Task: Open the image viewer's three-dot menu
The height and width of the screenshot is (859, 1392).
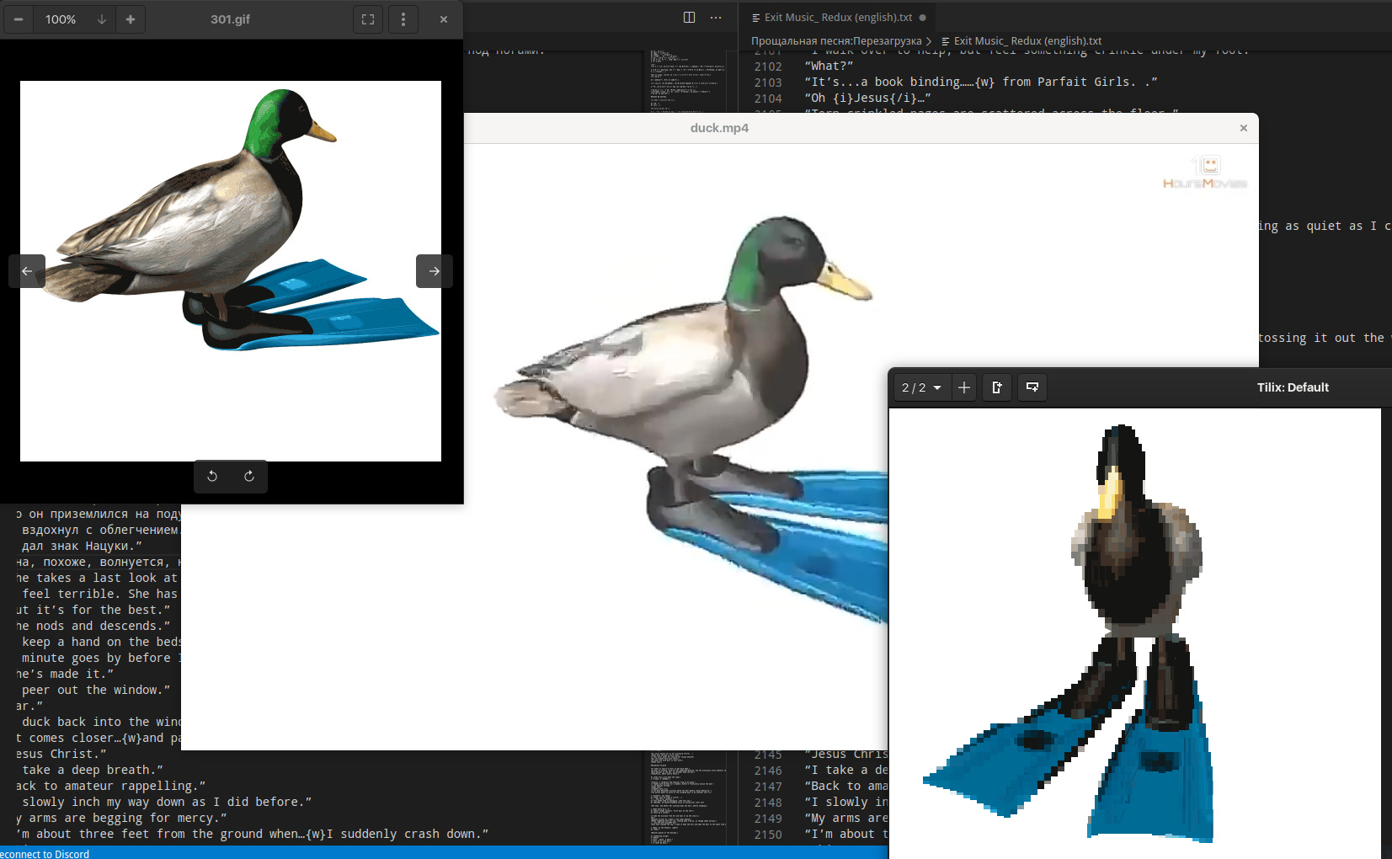Action: (x=403, y=19)
